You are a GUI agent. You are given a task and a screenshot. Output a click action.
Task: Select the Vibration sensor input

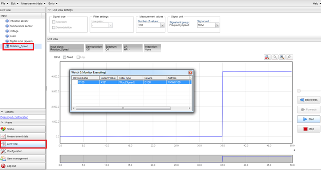(17, 21)
